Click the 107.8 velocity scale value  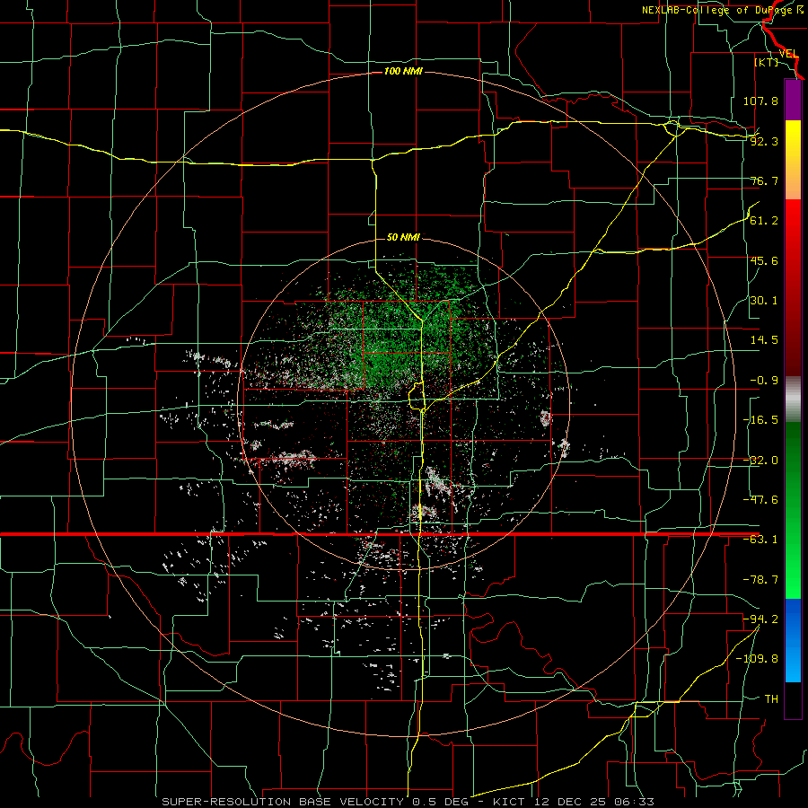pos(760,101)
